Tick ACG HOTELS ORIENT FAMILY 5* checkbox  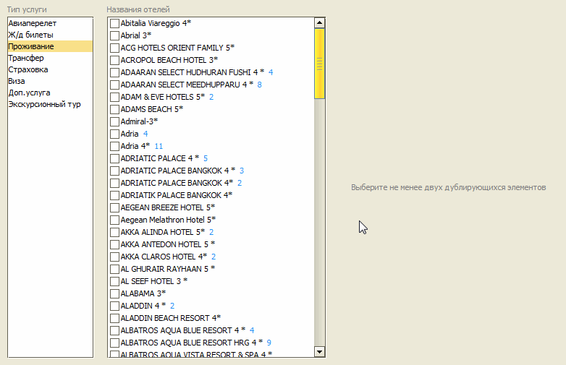pyautogui.click(x=114, y=48)
